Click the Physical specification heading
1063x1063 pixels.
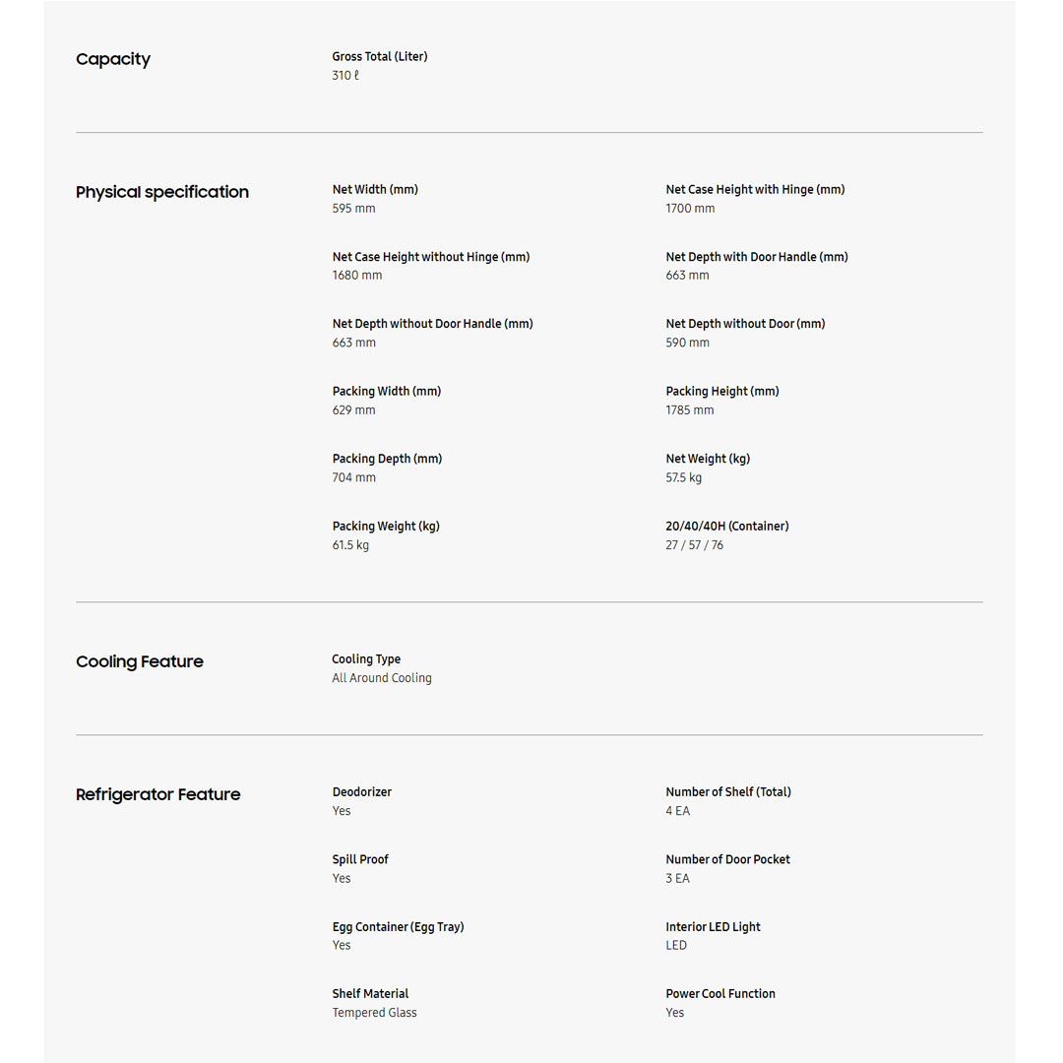tap(162, 192)
